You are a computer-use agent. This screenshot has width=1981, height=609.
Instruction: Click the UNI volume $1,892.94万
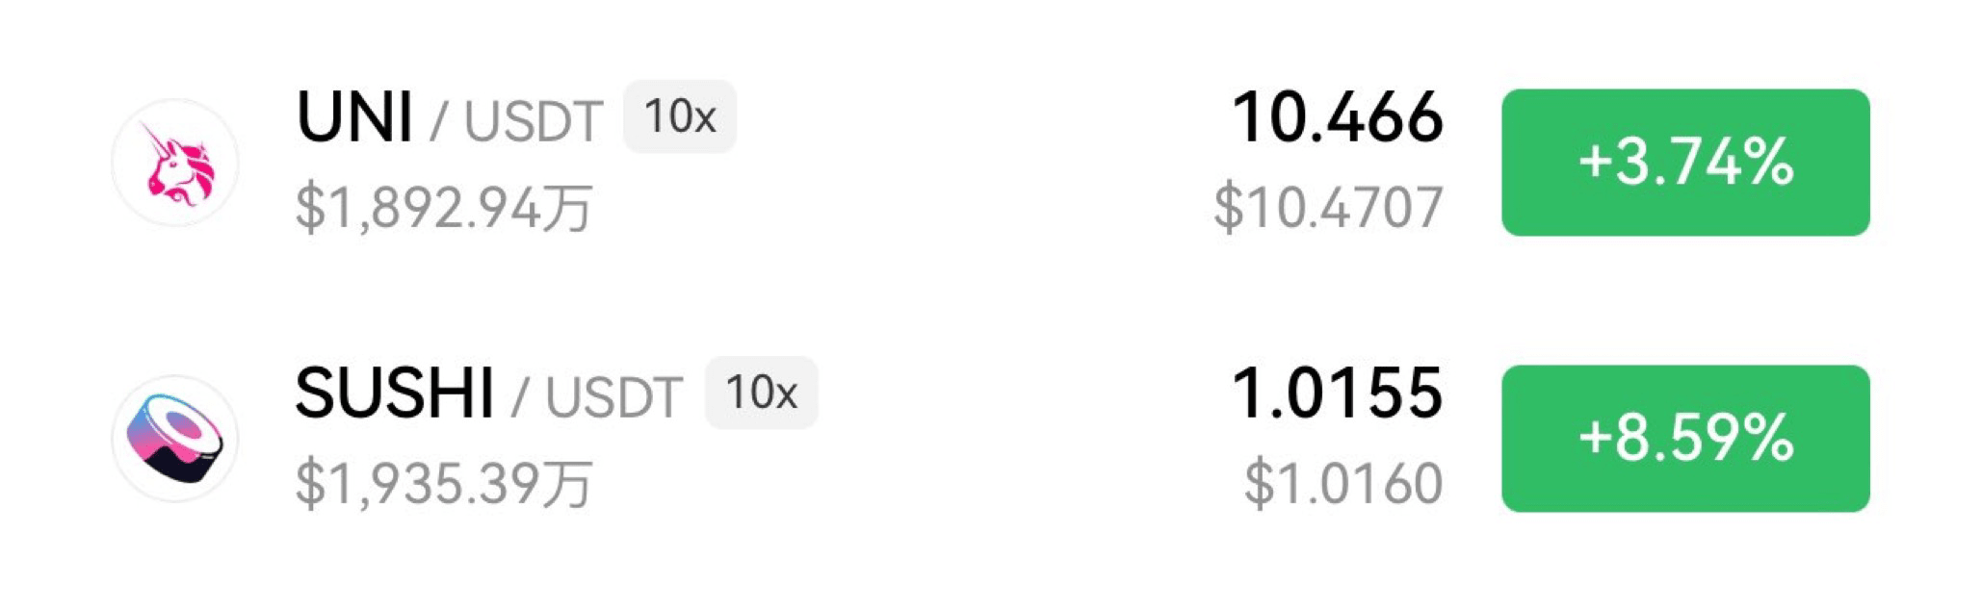[444, 208]
